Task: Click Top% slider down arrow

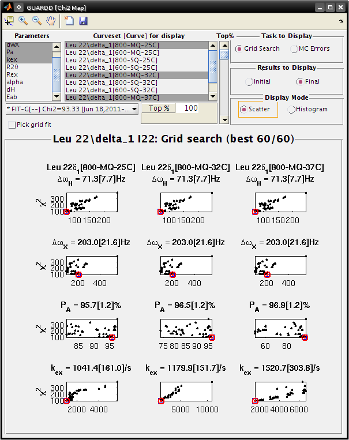Action: coord(224,119)
